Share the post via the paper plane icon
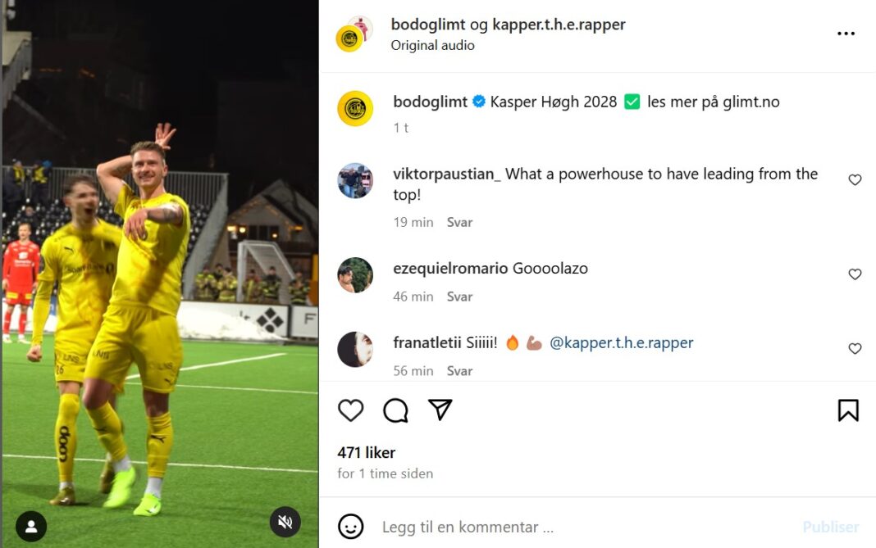This screenshot has height=548, width=876. tap(440, 410)
